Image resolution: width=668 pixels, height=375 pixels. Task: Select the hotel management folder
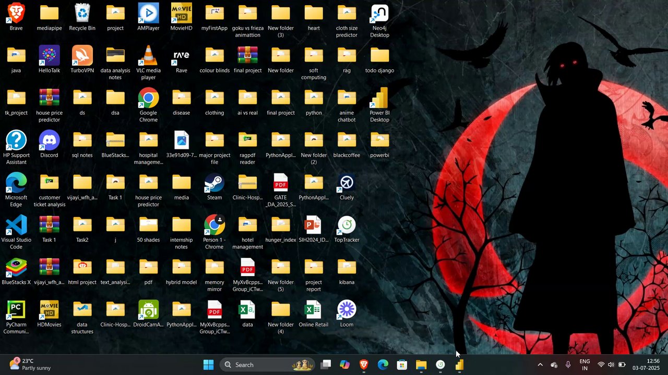247,232
